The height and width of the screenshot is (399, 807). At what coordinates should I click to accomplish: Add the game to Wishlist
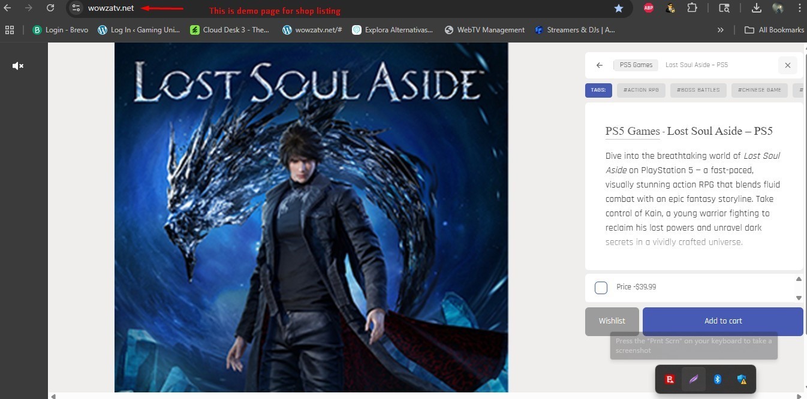612,321
